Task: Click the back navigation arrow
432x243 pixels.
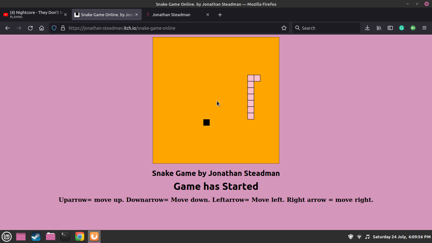Action: [x=7, y=28]
